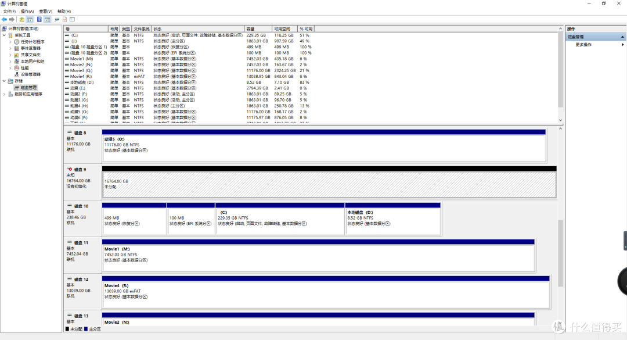Image resolution: width=627 pixels, height=340 pixels.
Task: Click the blue Help question-mark toolbar icon
Action: (39, 19)
